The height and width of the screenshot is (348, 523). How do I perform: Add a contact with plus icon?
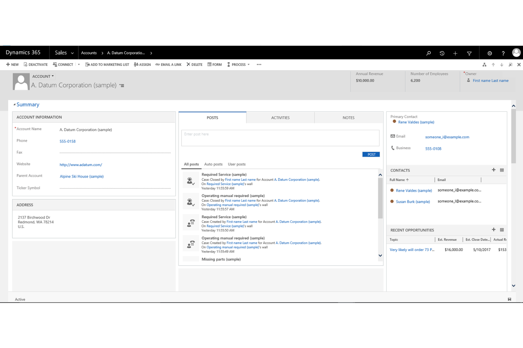494,170
